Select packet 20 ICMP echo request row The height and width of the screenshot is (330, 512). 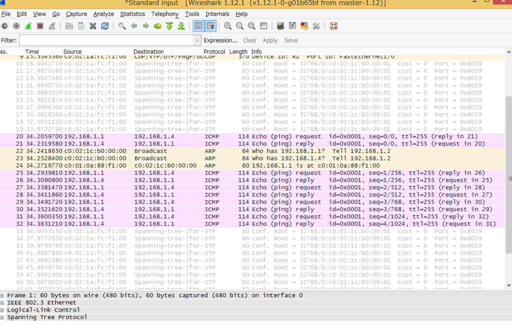pos(252,137)
